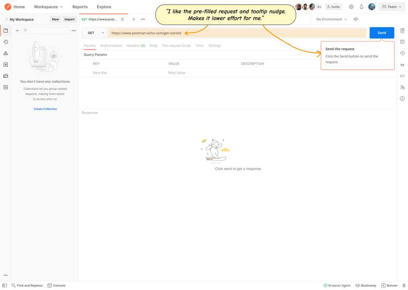Image resolution: width=408 pixels, height=290 pixels.
Task: Open the variables xy icon
Action: [x=402, y=65]
